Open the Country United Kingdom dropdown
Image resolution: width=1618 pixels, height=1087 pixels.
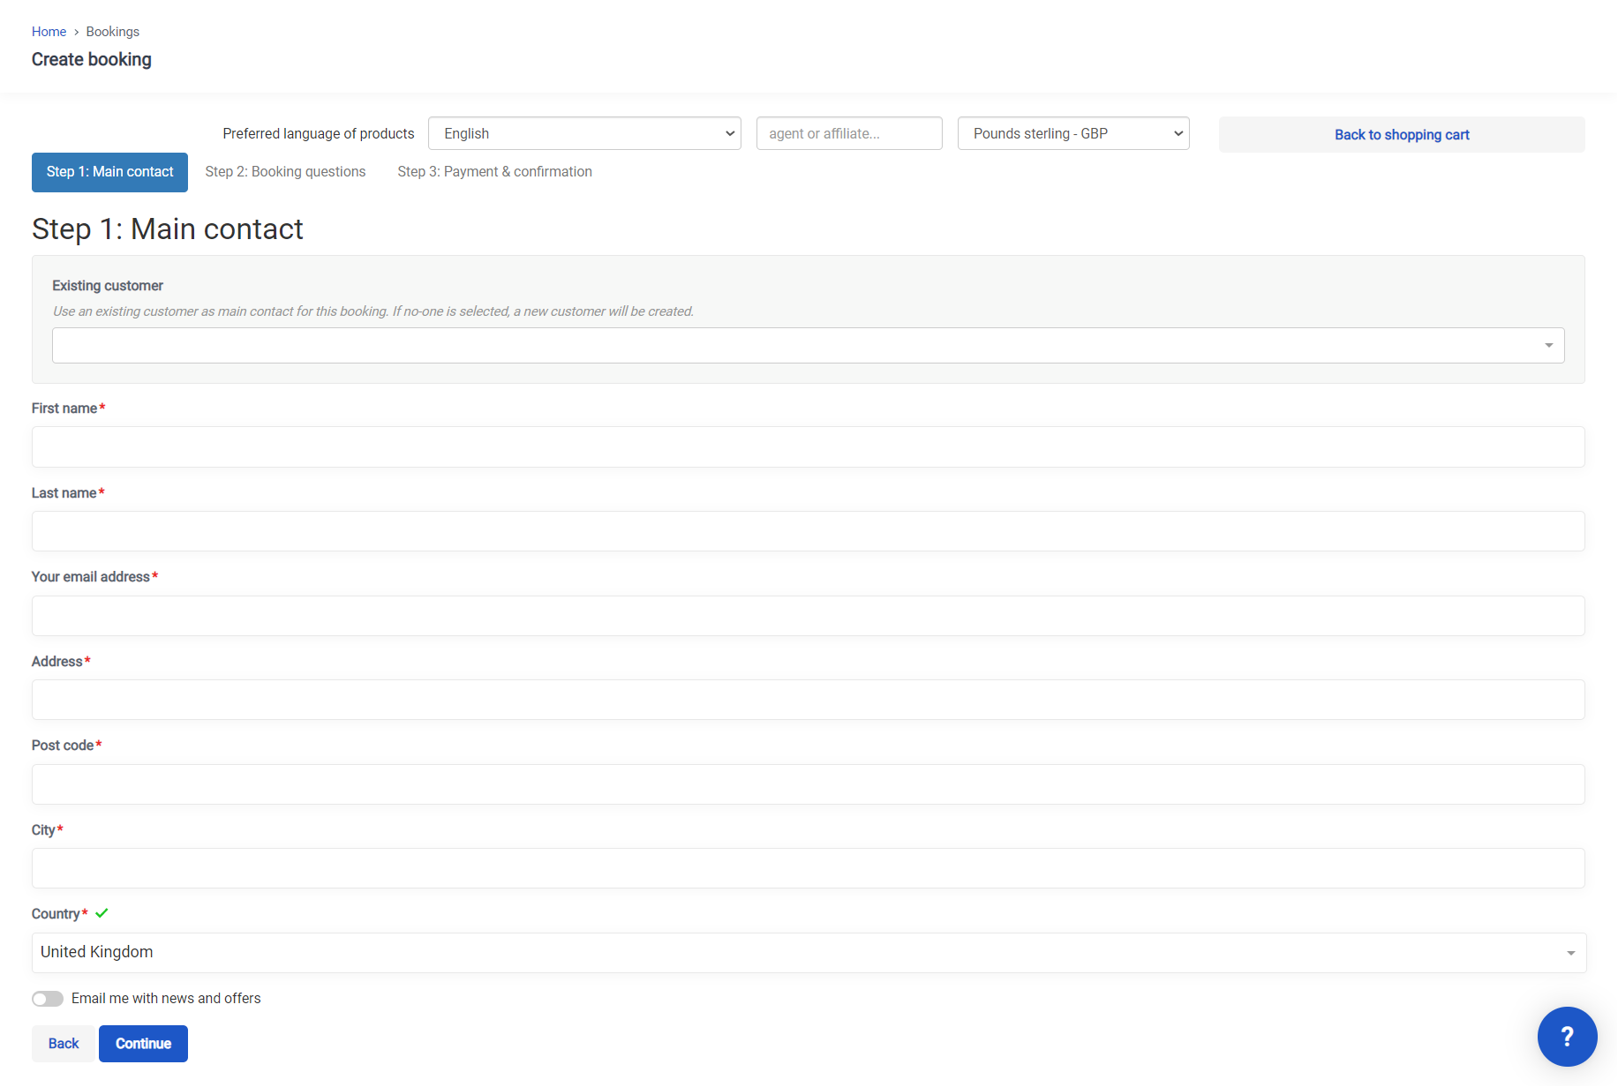[x=808, y=952]
